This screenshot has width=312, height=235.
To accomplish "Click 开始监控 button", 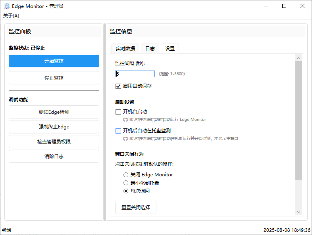I will (54, 61).
